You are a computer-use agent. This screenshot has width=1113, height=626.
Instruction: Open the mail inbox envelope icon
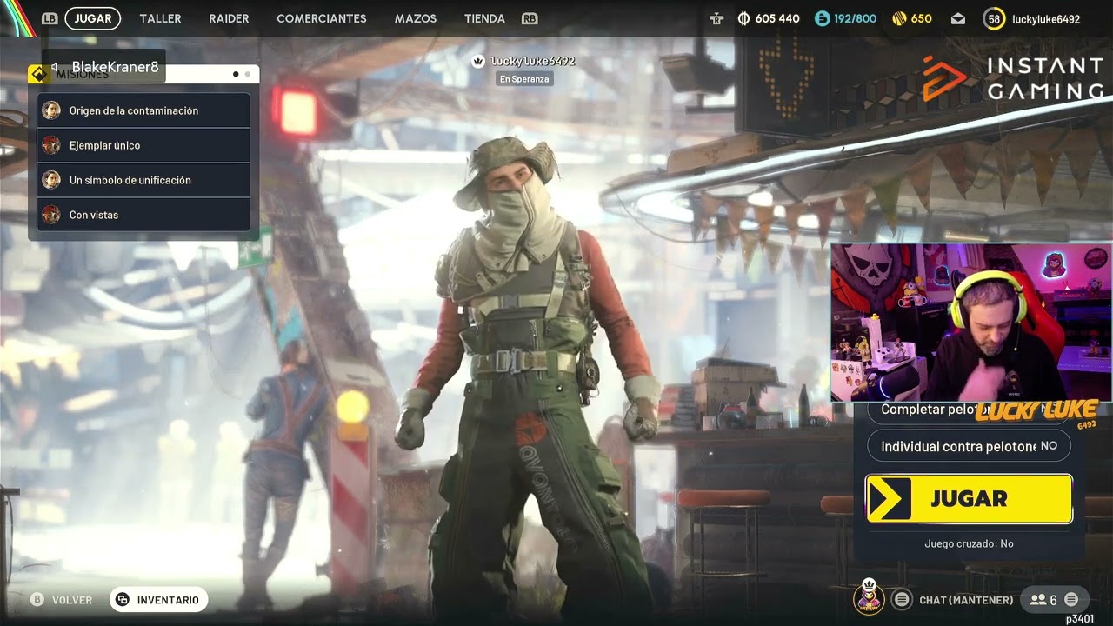click(x=957, y=18)
